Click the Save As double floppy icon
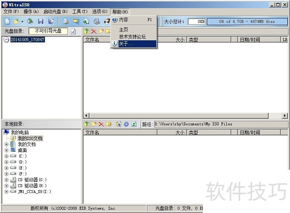The width and height of the screenshot is (290, 213). [x=51, y=21]
